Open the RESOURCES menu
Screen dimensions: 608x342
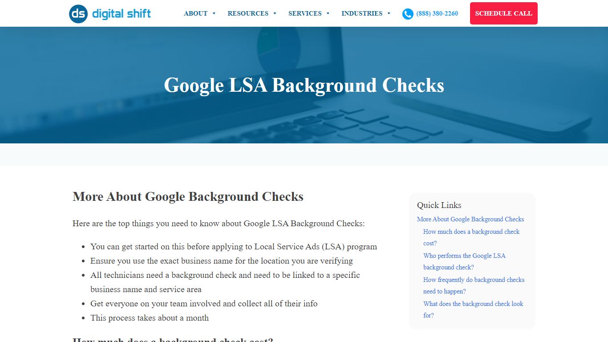[x=248, y=13]
